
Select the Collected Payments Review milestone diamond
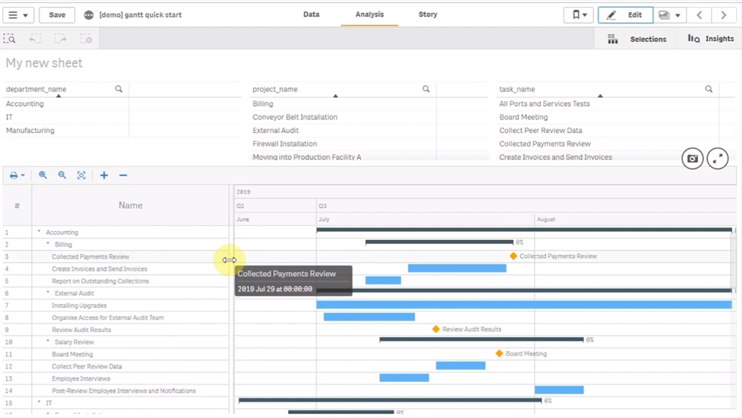513,256
